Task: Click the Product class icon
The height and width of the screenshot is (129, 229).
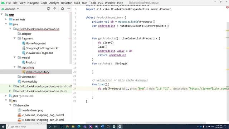Action: 24,62
